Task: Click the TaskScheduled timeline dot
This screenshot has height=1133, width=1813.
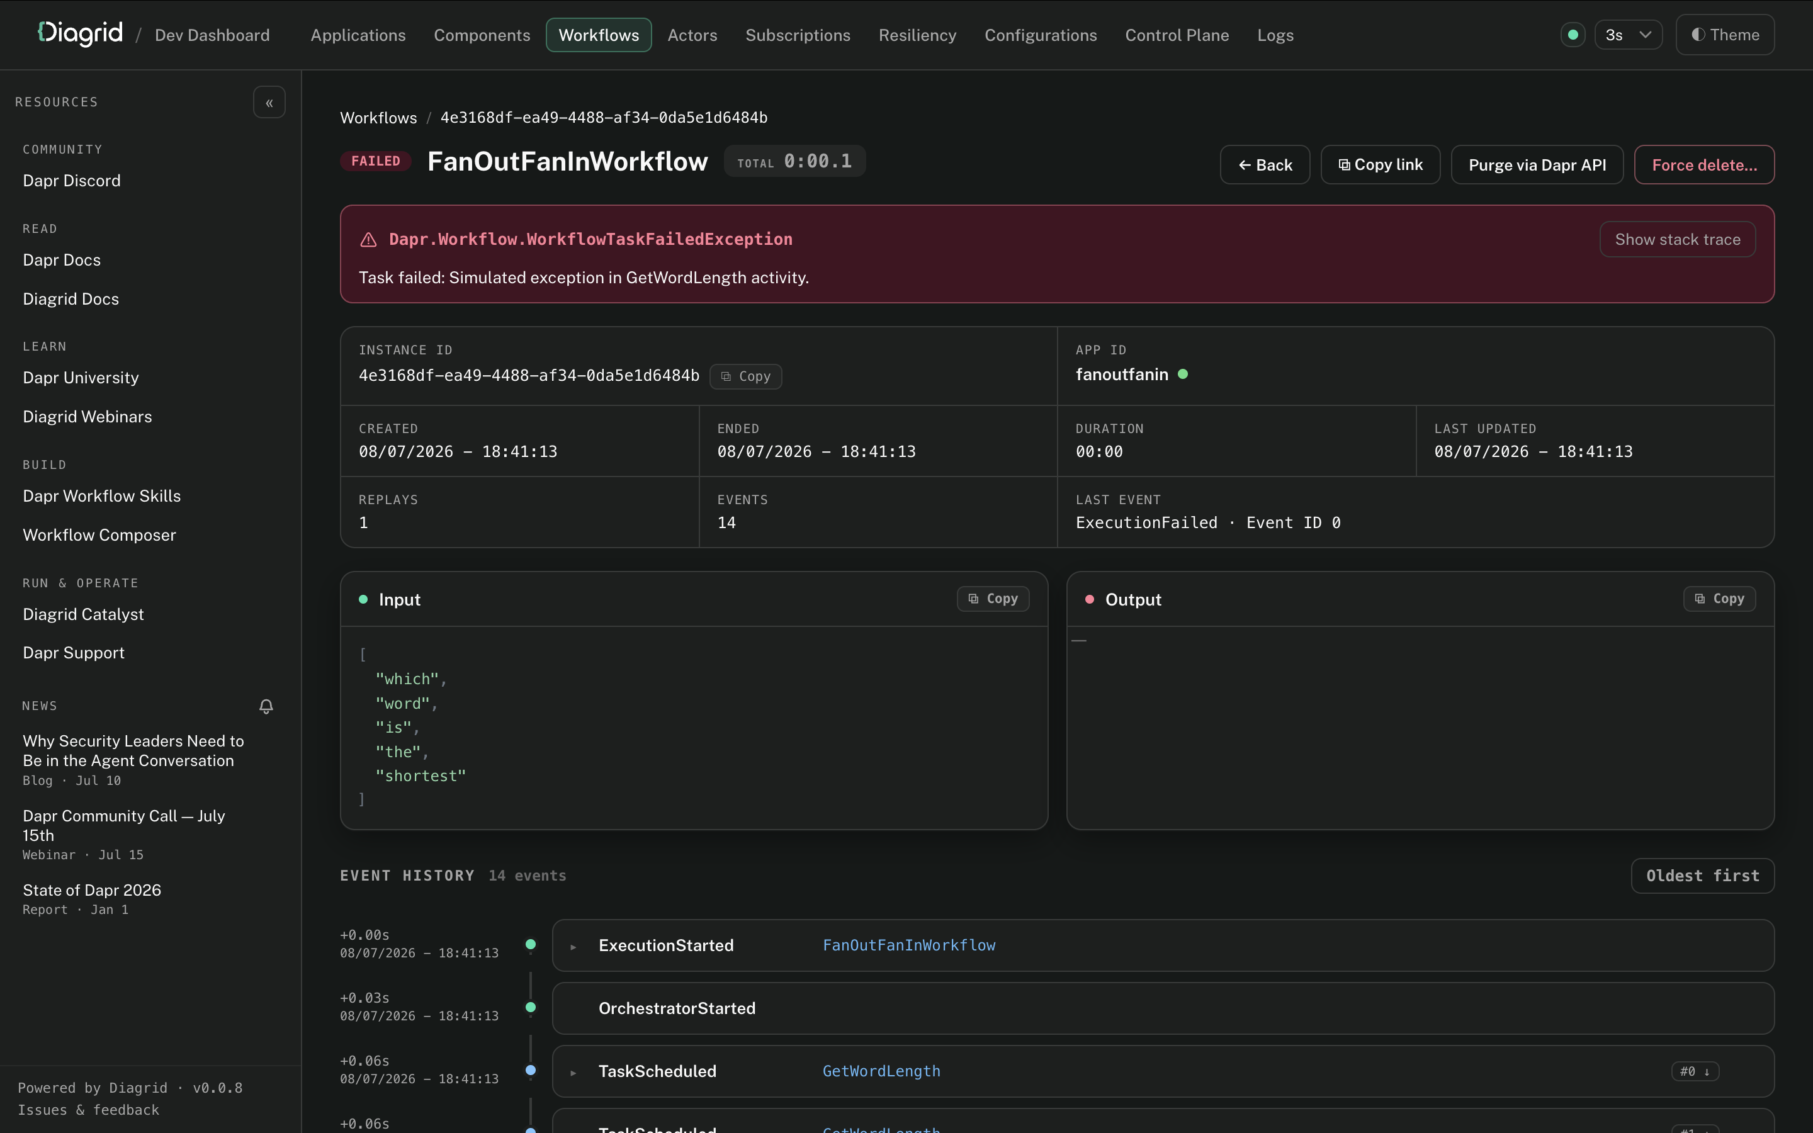Action: (531, 1070)
